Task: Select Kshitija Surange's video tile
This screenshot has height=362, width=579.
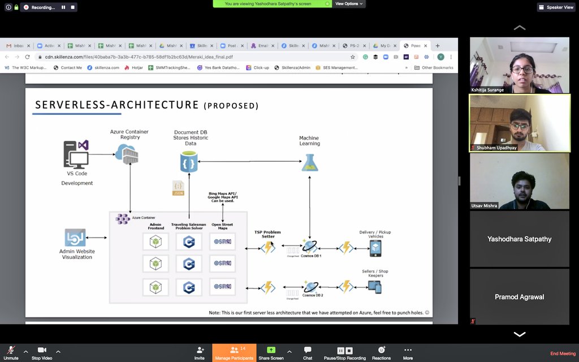Action: (x=519, y=65)
